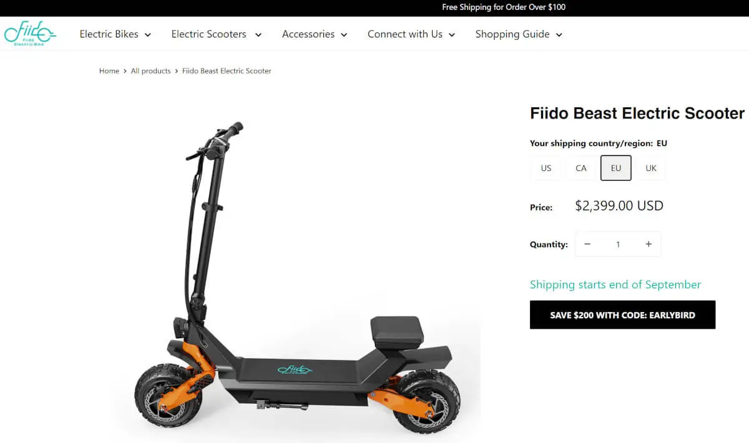Choose the UK shipping region option
The height and width of the screenshot is (443, 749).
651,168
